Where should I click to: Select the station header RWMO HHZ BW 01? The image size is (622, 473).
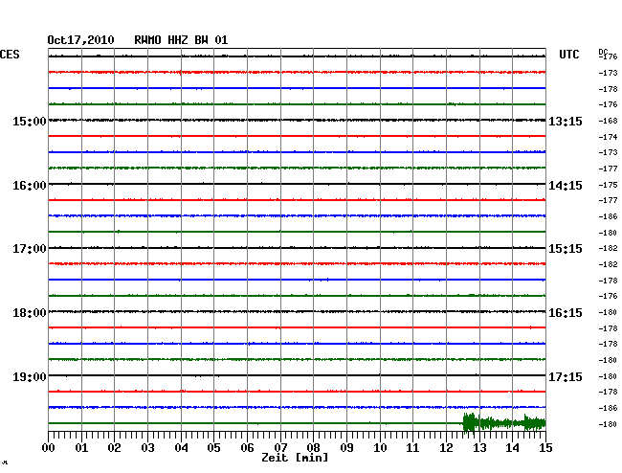click(x=181, y=40)
